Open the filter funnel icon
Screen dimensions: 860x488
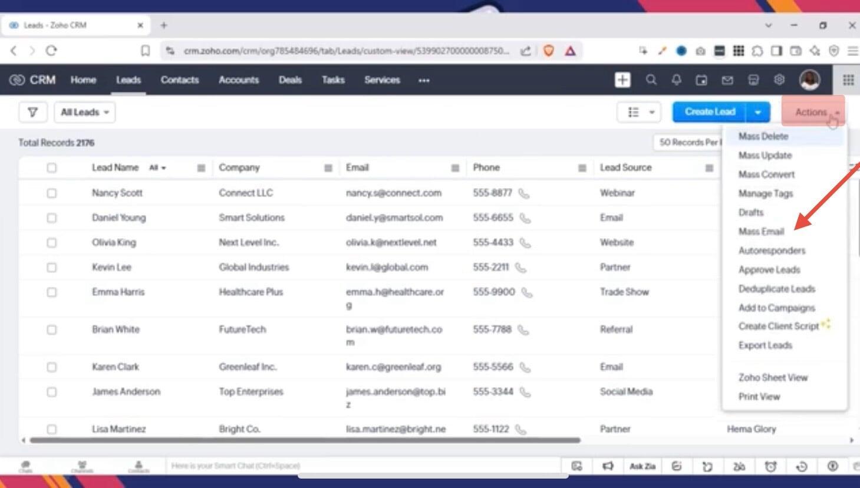(x=32, y=112)
